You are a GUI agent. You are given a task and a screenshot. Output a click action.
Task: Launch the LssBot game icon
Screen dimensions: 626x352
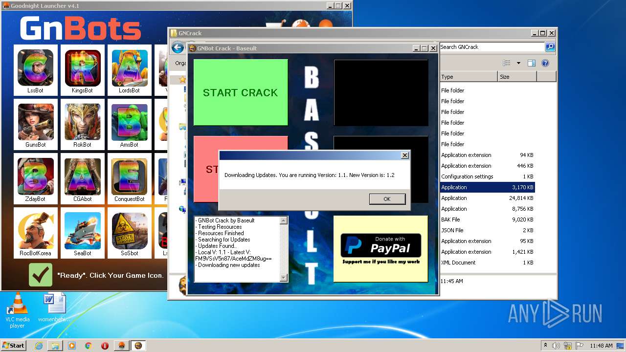tap(35, 69)
